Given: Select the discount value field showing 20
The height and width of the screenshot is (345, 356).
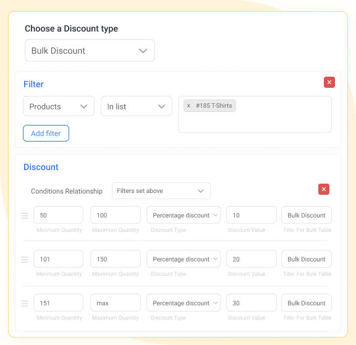Looking at the screenshot, I should click(252, 259).
